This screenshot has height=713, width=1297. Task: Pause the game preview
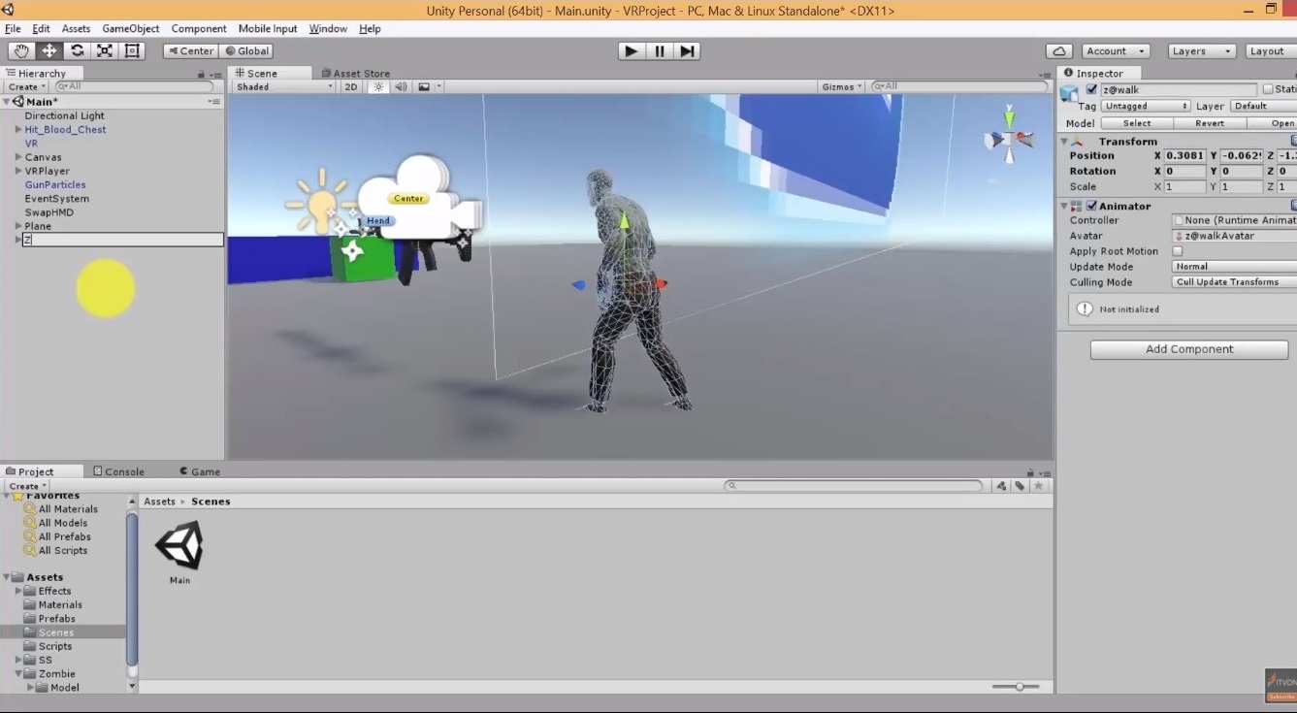[660, 51]
